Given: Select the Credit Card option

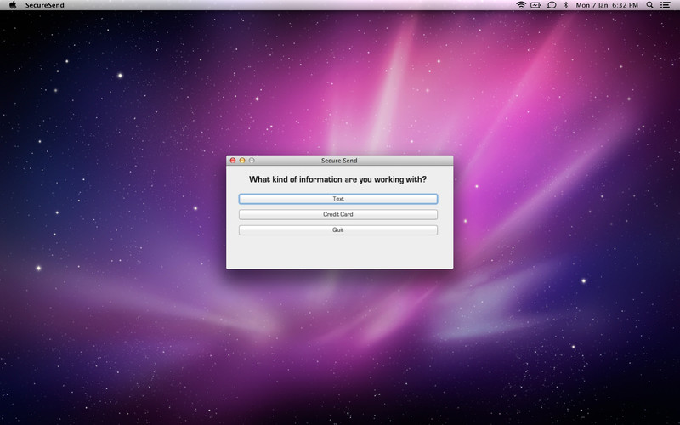Looking at the screenshot, I should tap(337, 214).
